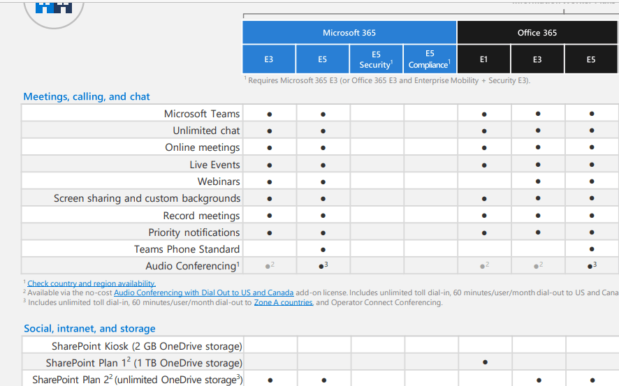Select the Microsoft 365 header cell
The width and height of the screenshot is (619, 386).
pyautogui.click(x=349, y=33)
